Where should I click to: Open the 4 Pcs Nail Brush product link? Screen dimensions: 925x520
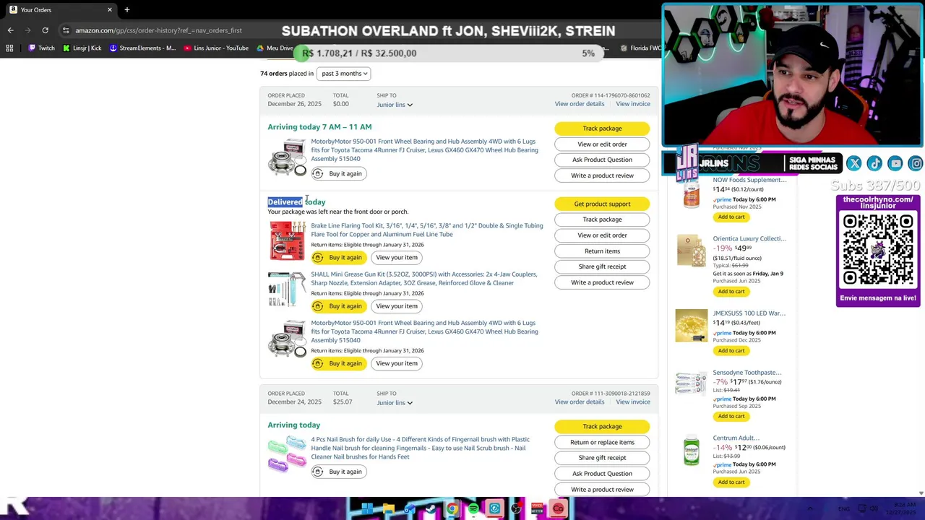tap(420, 448)
